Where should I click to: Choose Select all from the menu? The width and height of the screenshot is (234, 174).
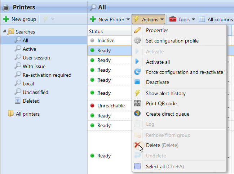(x=160, y=166)
